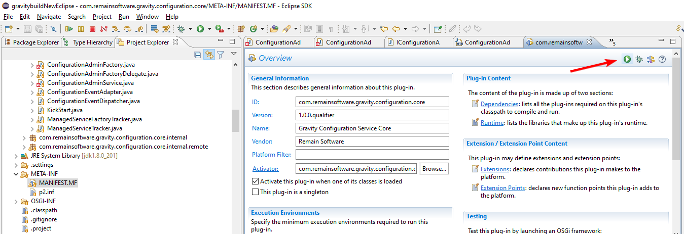The width and height of the screenshot is (684, 234).
Task: Click Collapse All in Project Explorer
Action: click(198, 55)
